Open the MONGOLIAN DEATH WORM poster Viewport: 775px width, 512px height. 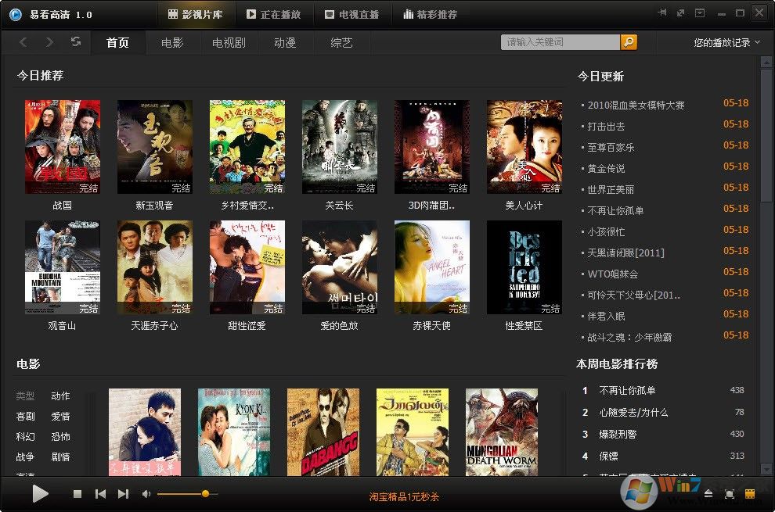pos(502,432)
